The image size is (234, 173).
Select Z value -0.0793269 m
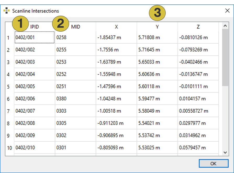[198, 50]
